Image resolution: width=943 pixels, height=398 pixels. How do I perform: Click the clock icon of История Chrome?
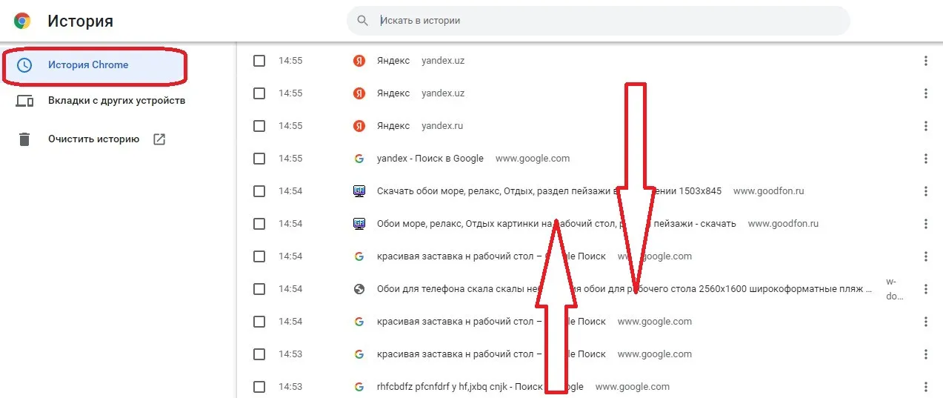tap(24, 65)
